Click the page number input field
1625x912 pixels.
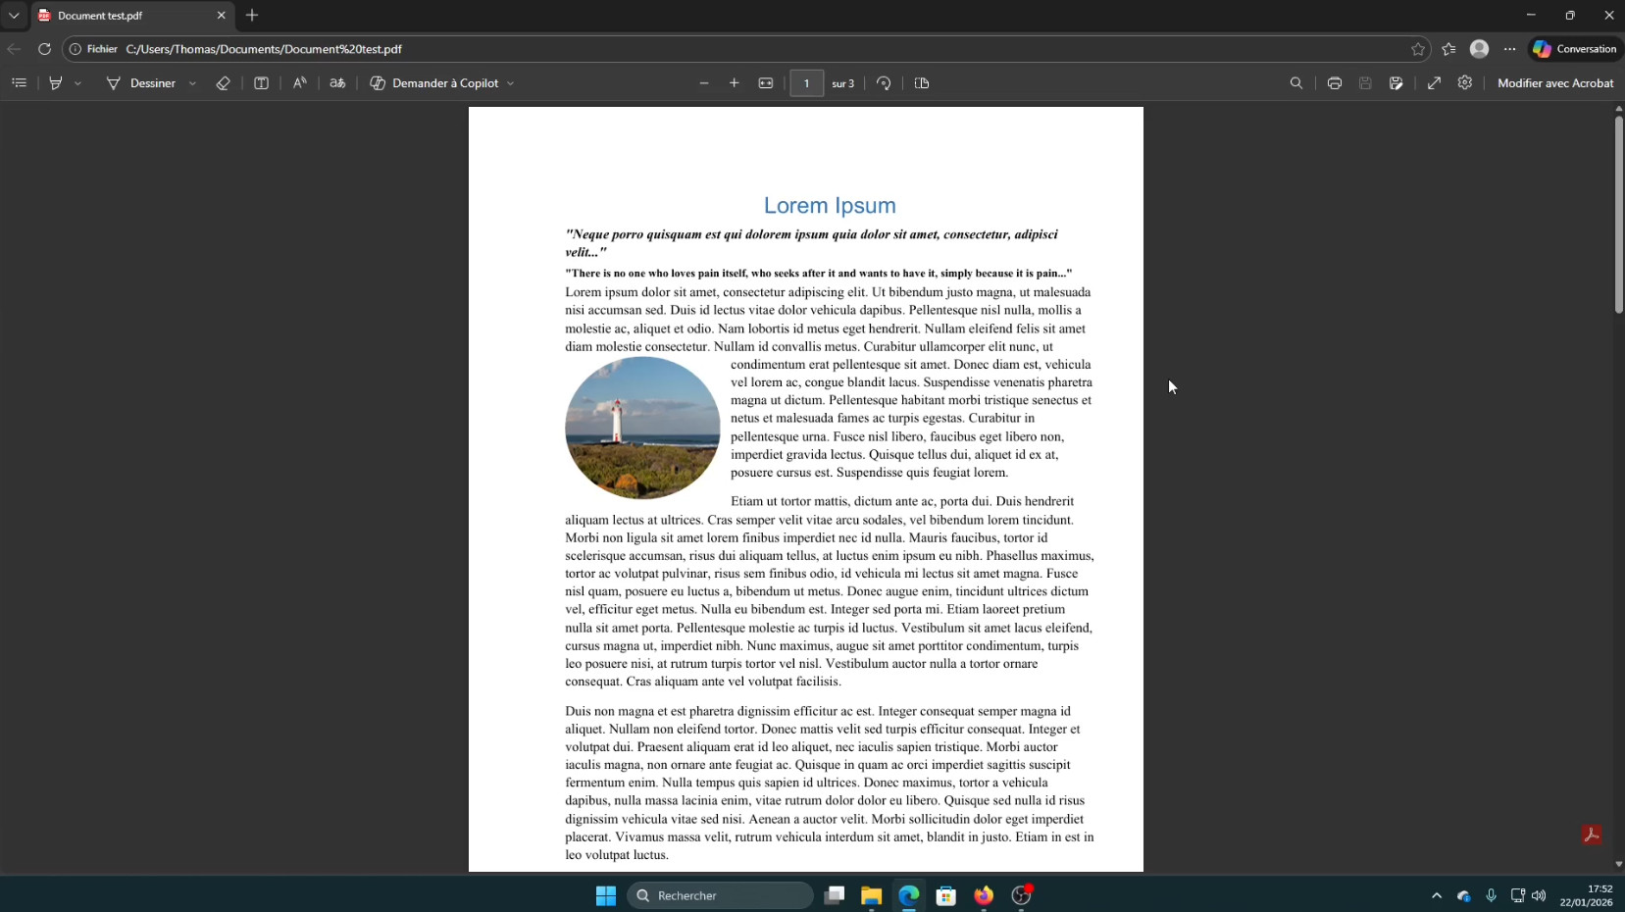806,83
